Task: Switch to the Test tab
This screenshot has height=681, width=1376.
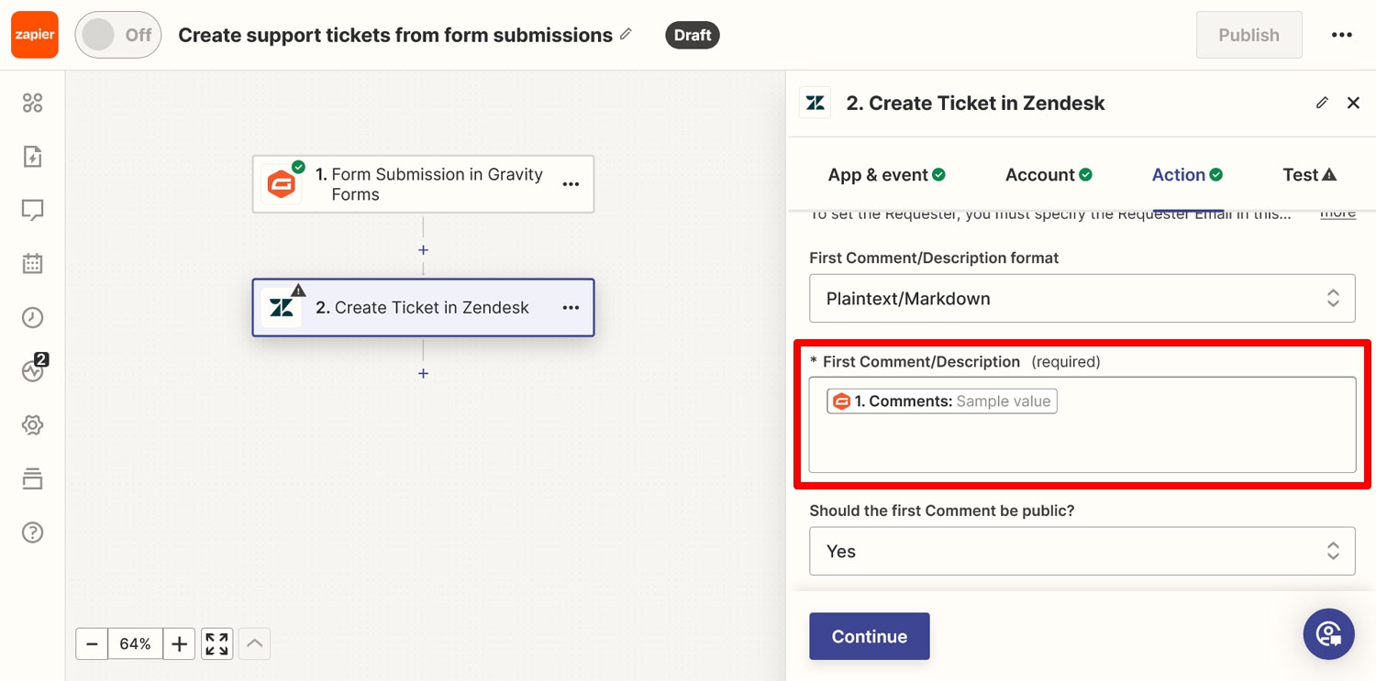Action: 1309,174
